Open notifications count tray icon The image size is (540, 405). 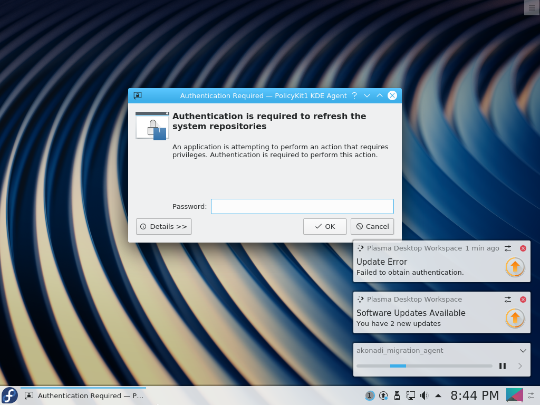point(369,396)
